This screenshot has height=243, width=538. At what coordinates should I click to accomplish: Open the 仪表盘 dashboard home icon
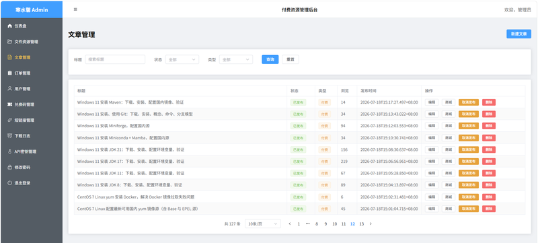click(x=9, y=26)
